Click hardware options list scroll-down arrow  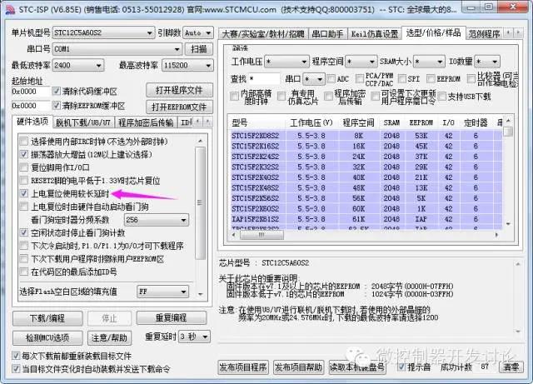click(201, 294)
